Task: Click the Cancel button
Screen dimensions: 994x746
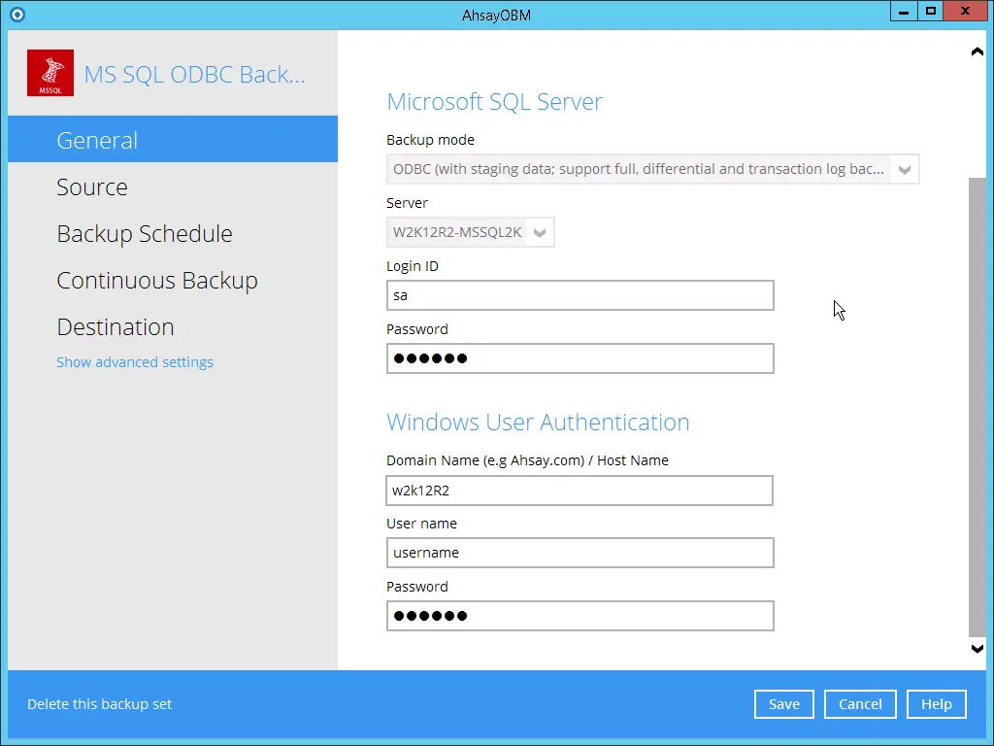Action: tap(860, 703)
